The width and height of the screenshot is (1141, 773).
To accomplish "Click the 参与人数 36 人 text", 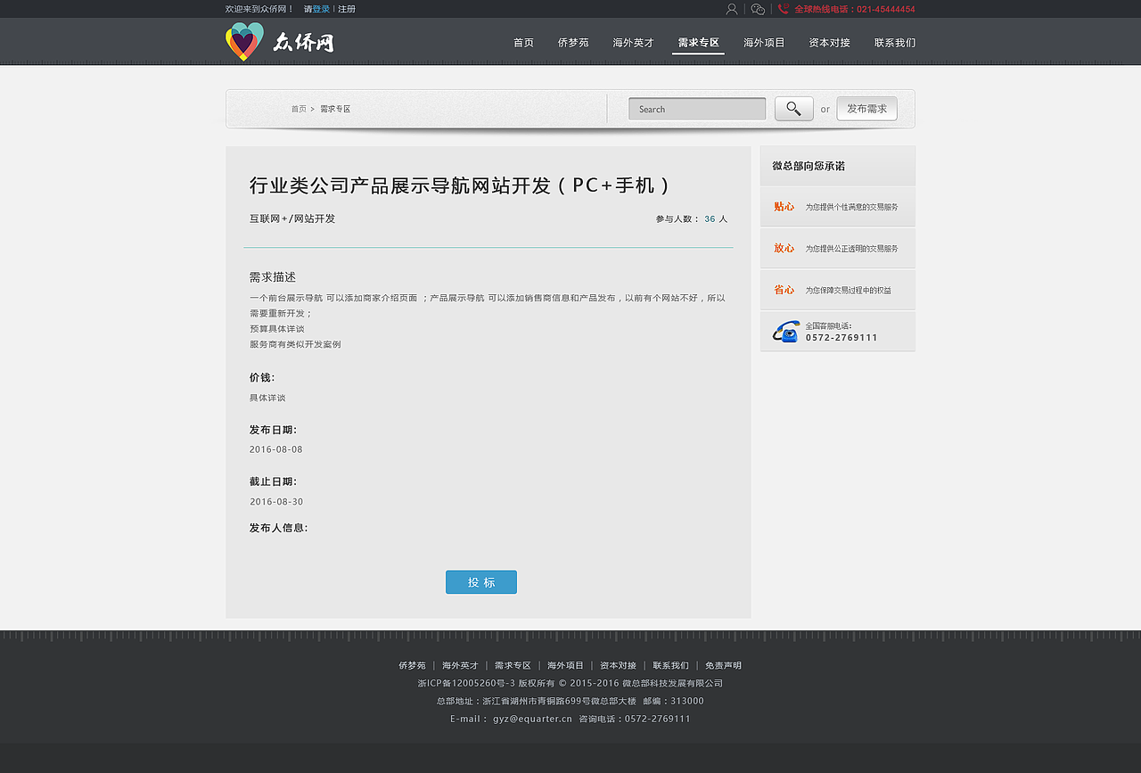I will click(x=692, y=218).
